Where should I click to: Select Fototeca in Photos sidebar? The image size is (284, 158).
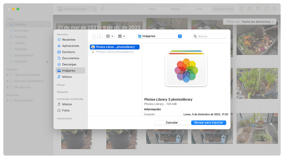(28, 24)
